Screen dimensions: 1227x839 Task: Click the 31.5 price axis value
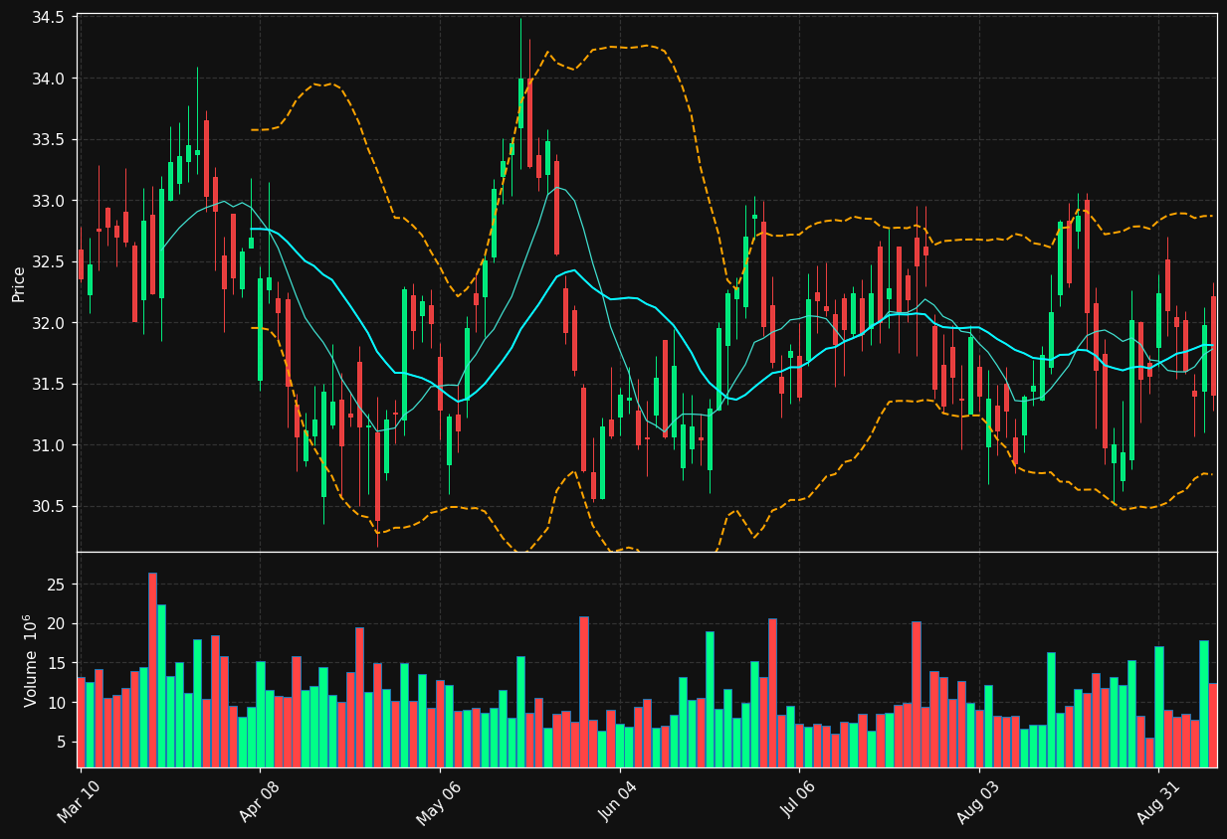coord(48,385)
